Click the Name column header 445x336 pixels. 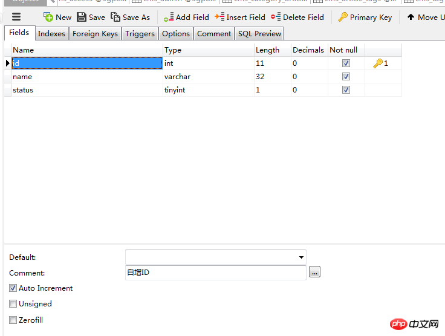click(87, 50)
